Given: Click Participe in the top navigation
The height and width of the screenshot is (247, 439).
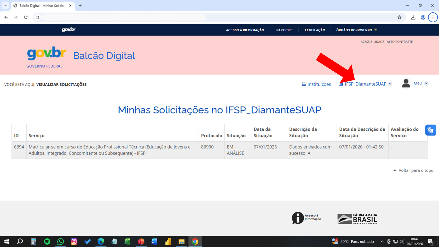Looking at the screenshot, I should 284,30.
